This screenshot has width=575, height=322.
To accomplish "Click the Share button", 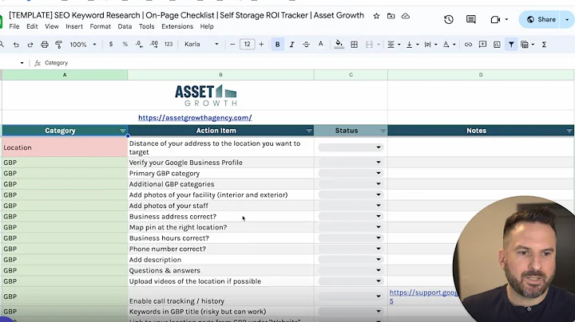I will click(x=541, y=19).
